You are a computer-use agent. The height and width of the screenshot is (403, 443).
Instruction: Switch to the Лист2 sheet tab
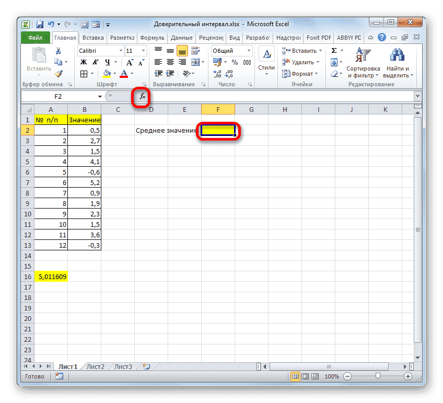[x=95, y=366]
